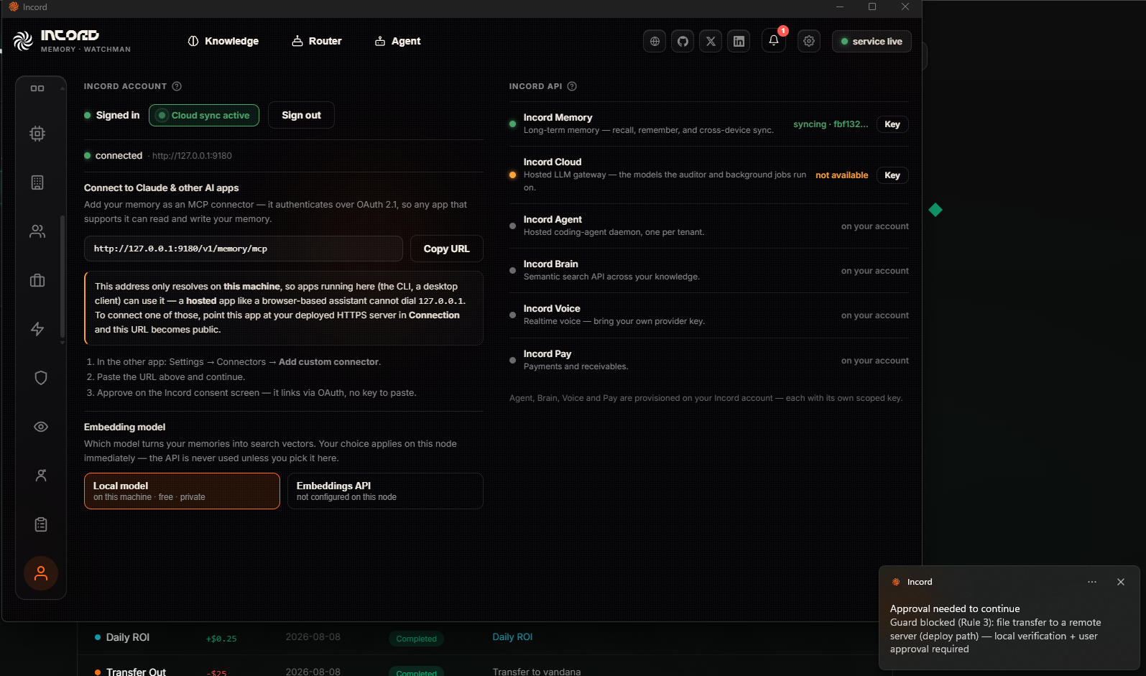Open the settings gear in header

pyautogui.click(x=809, y=41)
